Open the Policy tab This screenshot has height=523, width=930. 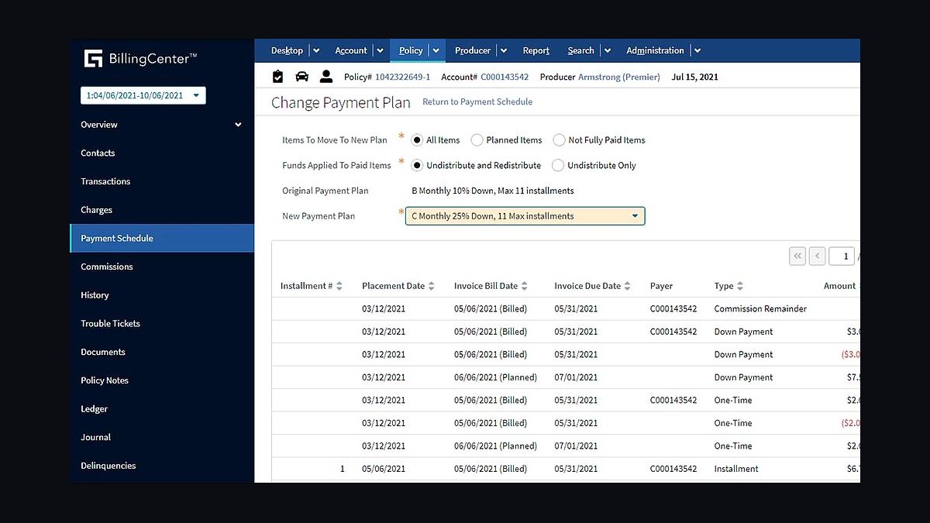[x=411, y=51]
